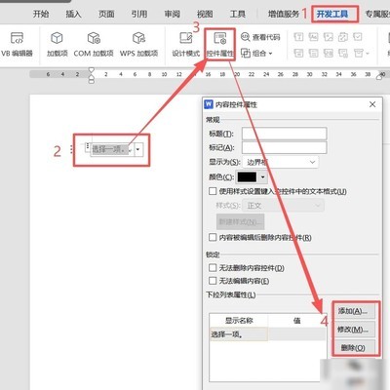Click the 值 column header
The height and width of the screenshot is (390, 390).
(297, 321)
